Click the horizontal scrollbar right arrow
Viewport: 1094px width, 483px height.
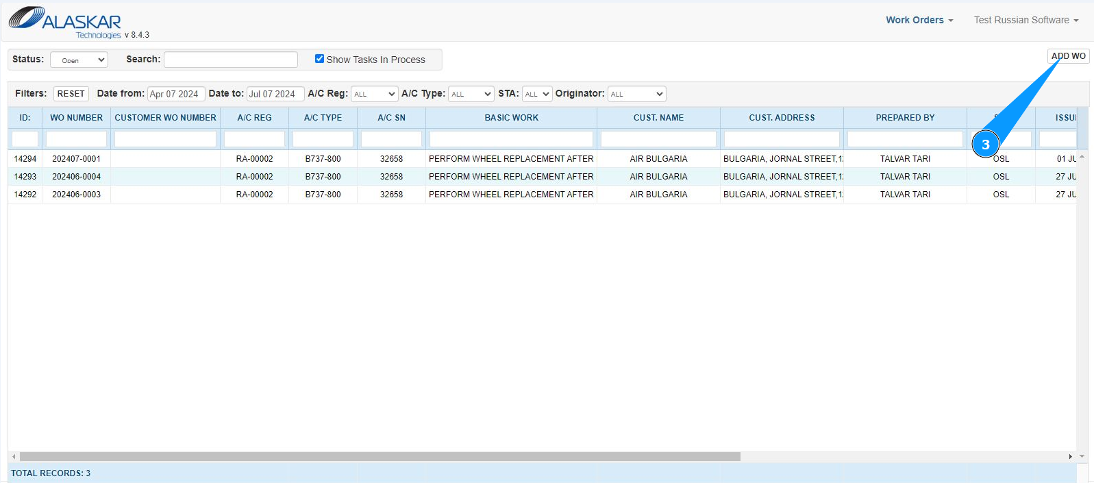click(1071, 456)
